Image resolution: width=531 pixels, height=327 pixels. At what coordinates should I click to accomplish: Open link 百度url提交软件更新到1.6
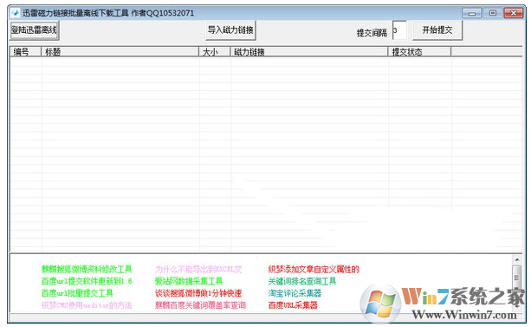click(x=87, y=281)
